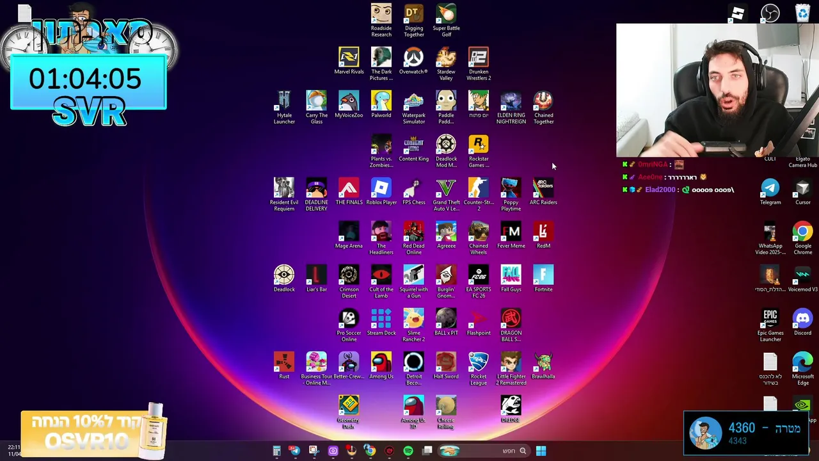Open Flashpoint desktop shortcut
Screen dimensions: 819x461
point(479,322)
